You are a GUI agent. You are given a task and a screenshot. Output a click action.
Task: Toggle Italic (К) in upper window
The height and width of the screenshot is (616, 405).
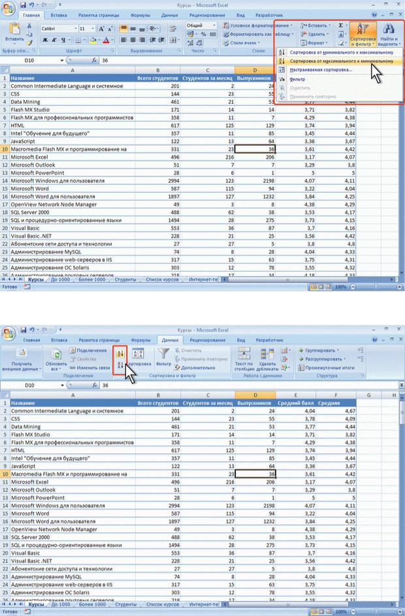pyautogui.click(x=54, y=40)
